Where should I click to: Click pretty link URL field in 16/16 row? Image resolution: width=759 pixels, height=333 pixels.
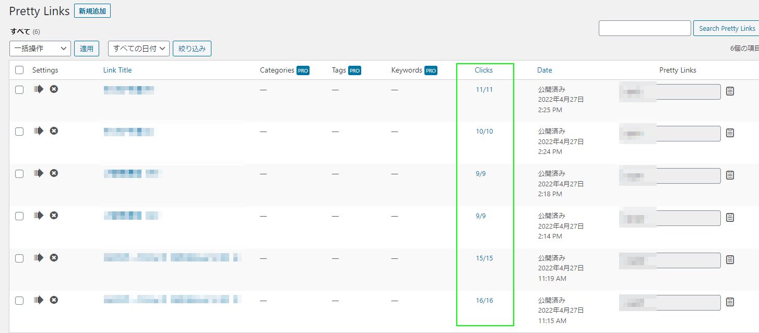click(x=670, y=303)
